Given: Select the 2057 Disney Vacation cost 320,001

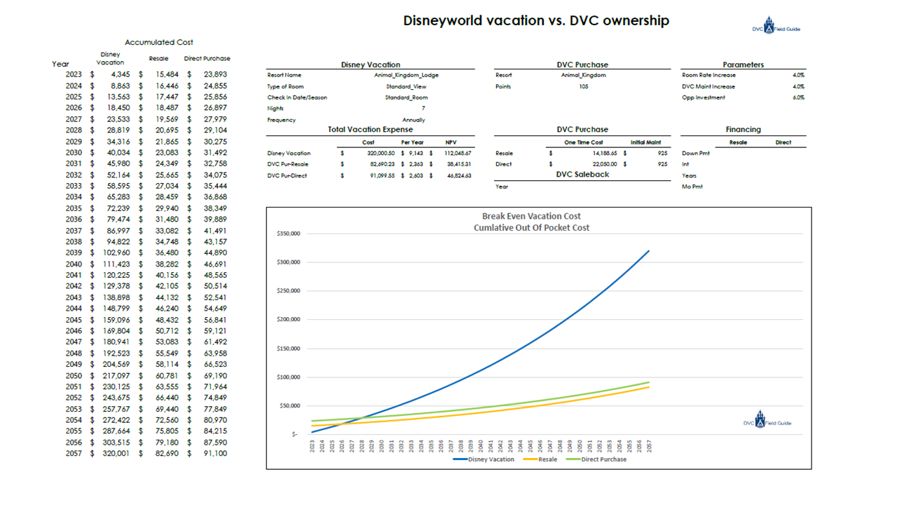Looking at the screenshot, I should [x=116, y=454].
